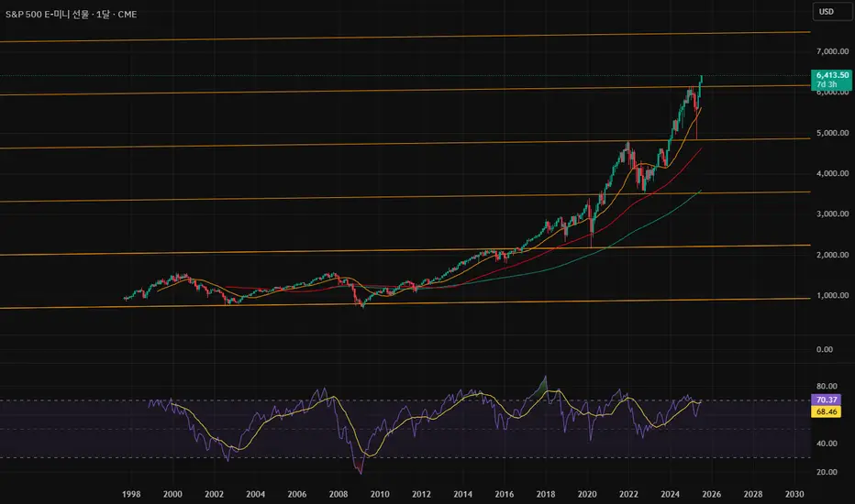Click the 80.00 RSI scale label
The image size is (855, 504).
point(827,387)
